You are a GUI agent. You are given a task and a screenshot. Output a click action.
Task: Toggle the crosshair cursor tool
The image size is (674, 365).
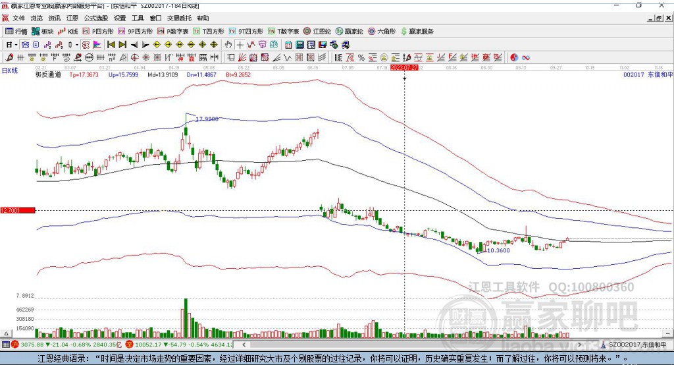tap(240, 45)
